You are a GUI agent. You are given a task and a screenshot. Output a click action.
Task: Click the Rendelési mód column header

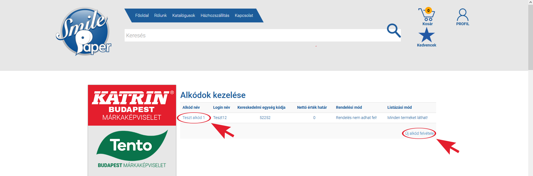coord(349,107)
